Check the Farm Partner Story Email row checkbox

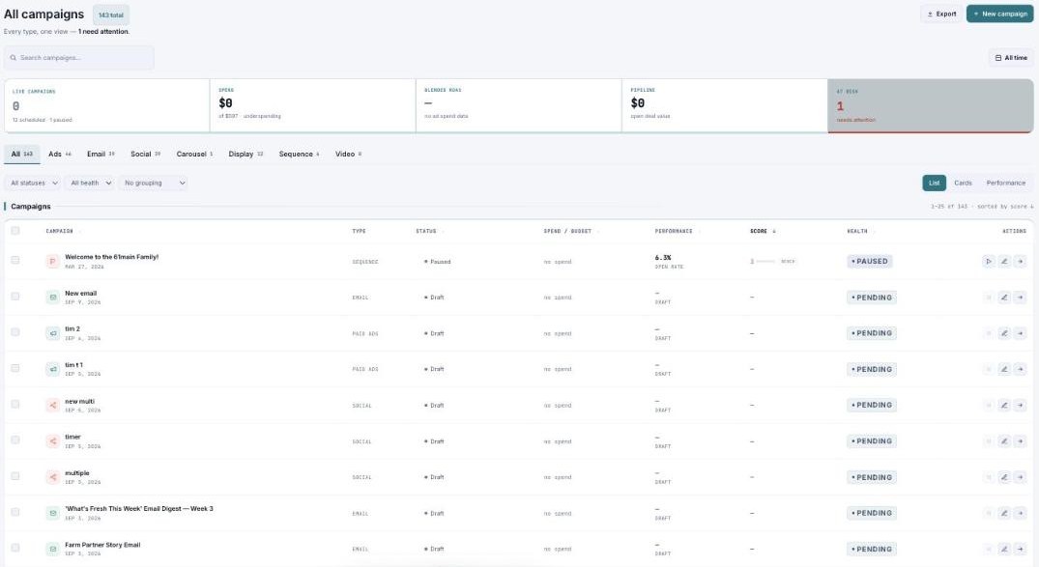click(15, 548)
